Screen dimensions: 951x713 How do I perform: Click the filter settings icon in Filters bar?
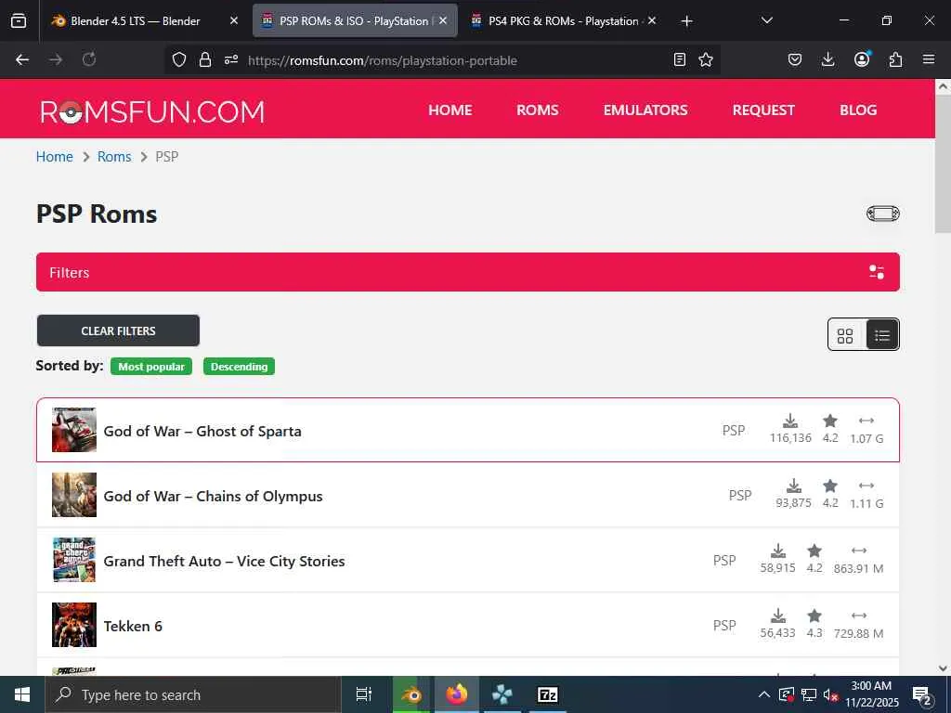877,272
